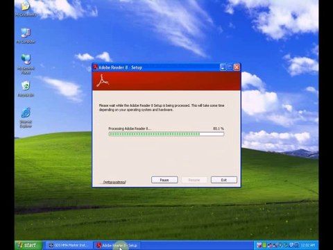Open the setup-systems link
Viewport: 333px width, 250px height.
[114, 182]
